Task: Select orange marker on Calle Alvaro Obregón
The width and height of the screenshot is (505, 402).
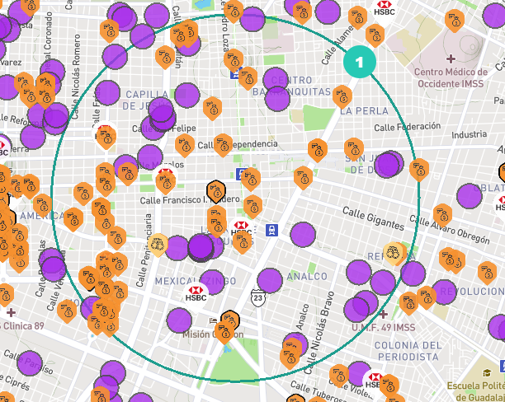Action: pos(442,215)
